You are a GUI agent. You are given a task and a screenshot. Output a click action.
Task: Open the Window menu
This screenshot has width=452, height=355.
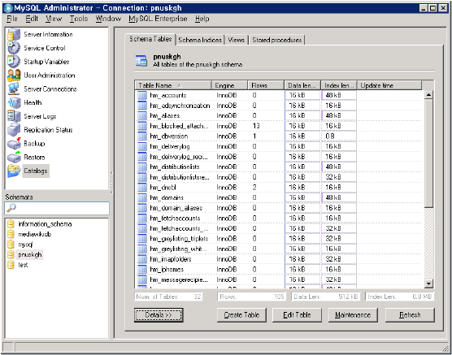108,19
